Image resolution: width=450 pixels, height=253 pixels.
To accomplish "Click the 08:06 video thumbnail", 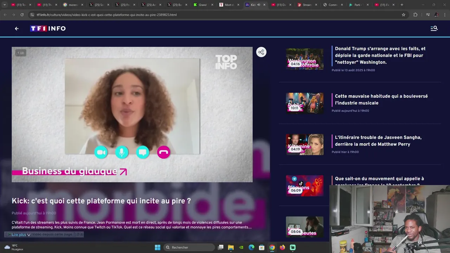I will [304, 227].
